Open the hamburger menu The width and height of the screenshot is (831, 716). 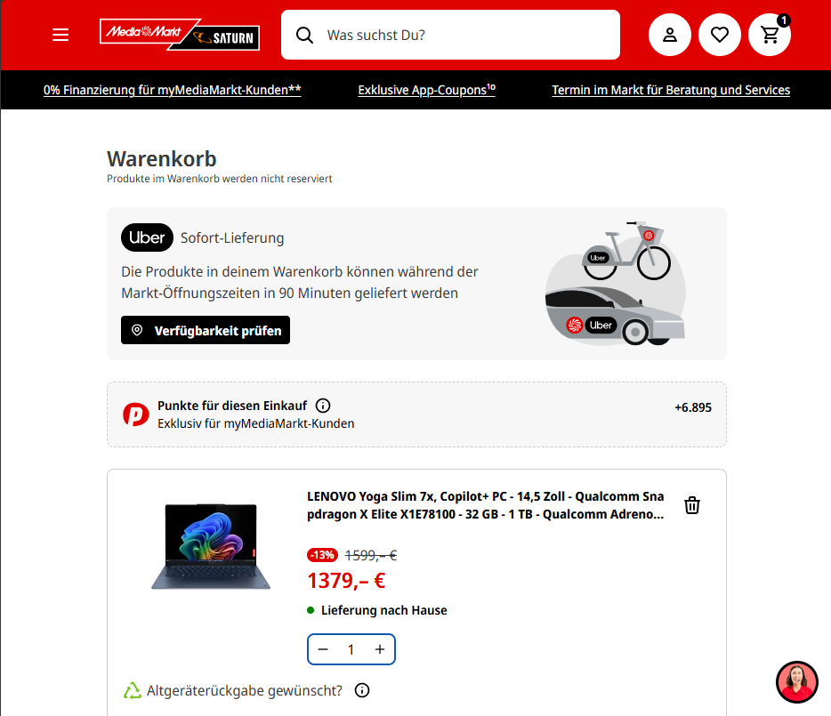point(61,35)
